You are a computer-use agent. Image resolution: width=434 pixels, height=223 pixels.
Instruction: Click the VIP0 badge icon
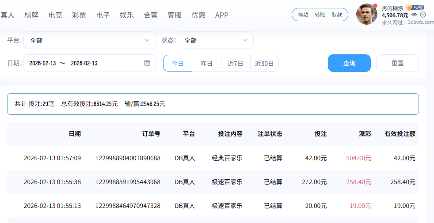415,8
